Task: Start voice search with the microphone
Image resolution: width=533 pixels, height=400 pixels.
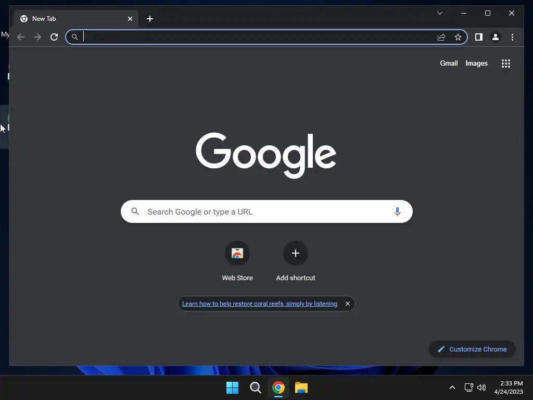Action: click(397, 211)
